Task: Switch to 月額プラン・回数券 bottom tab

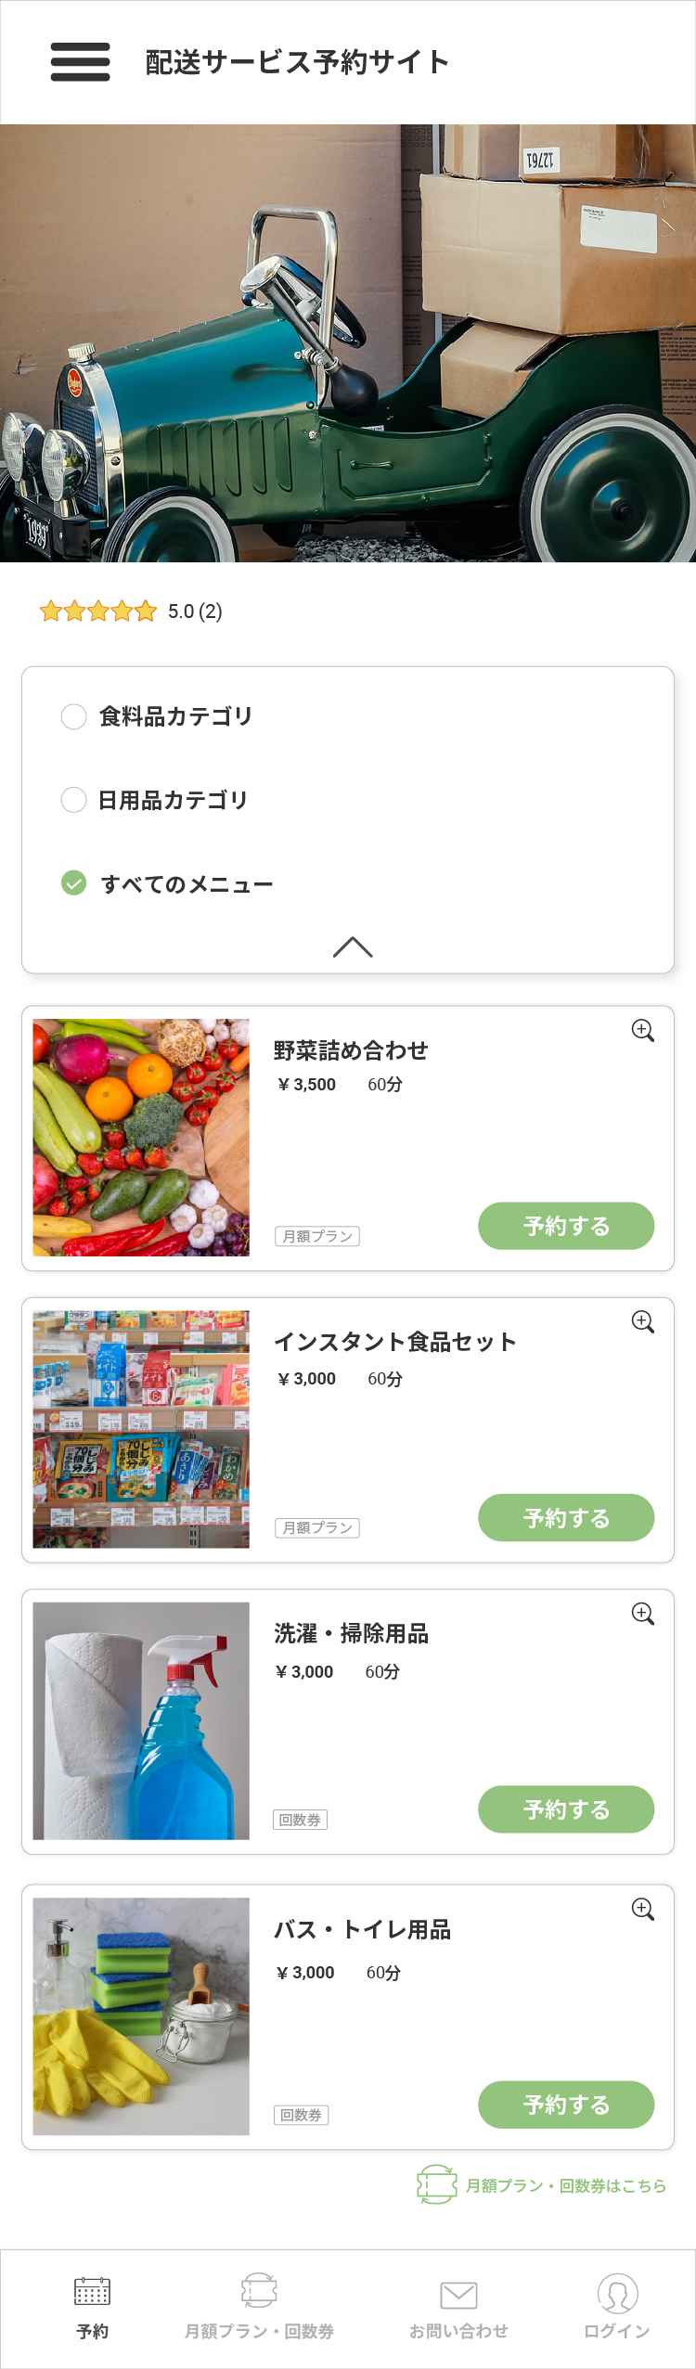Action: [259, 2292]
